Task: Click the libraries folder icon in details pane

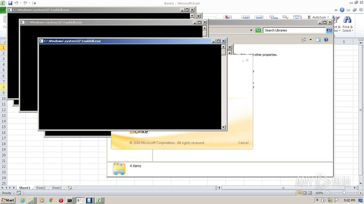Action: (x=119, y=169)
